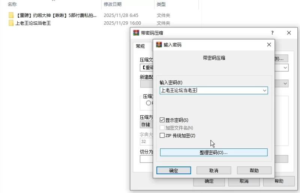Select the radio button under 压缩 group

tap(148, 103)
